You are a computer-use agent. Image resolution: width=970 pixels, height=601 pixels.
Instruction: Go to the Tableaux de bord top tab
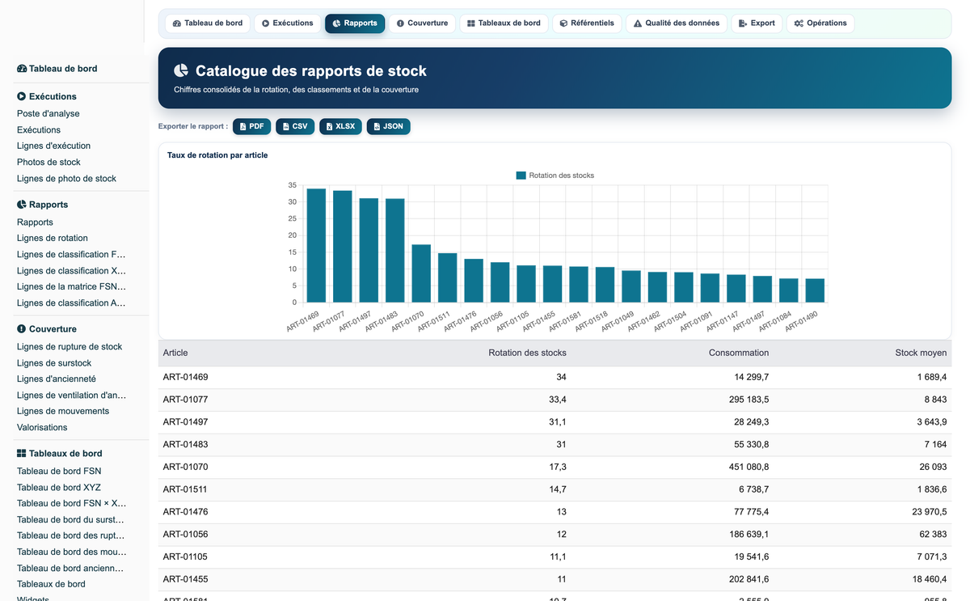504,23
